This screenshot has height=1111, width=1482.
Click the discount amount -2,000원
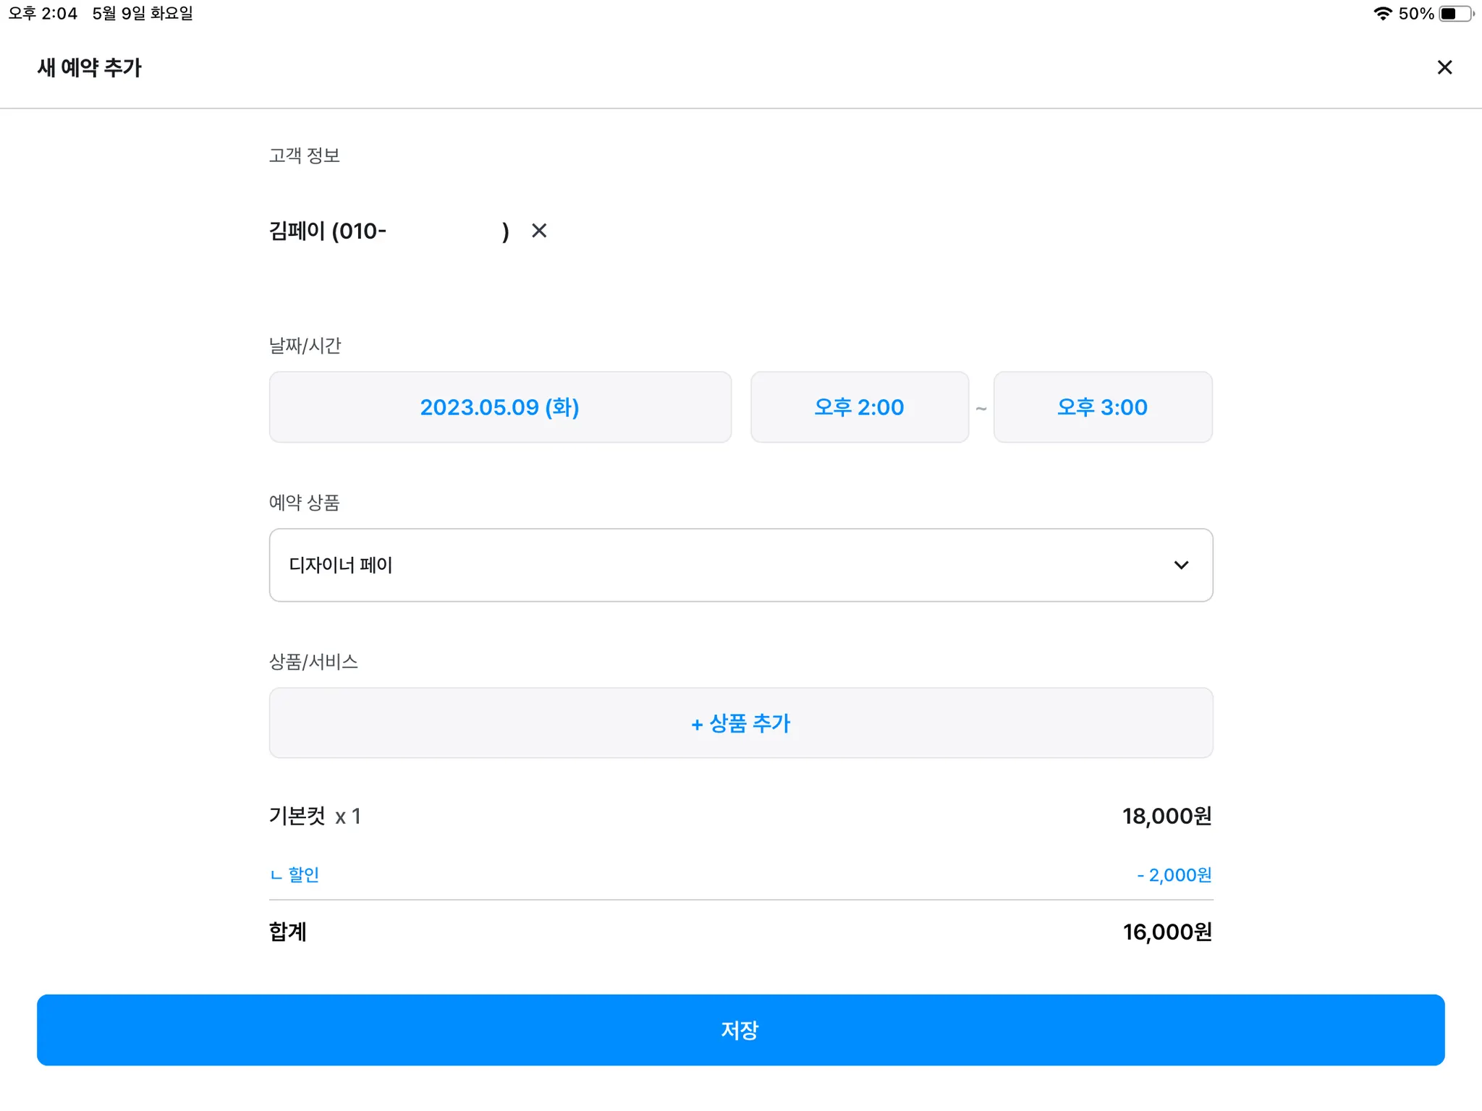[x=1174, y=875]
